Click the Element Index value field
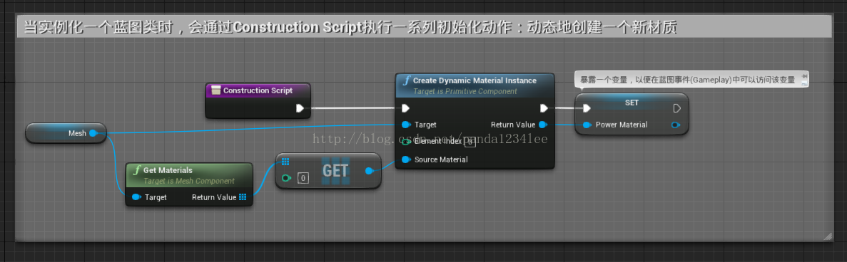Screen dimensions: 847x262 pos(470,141)
